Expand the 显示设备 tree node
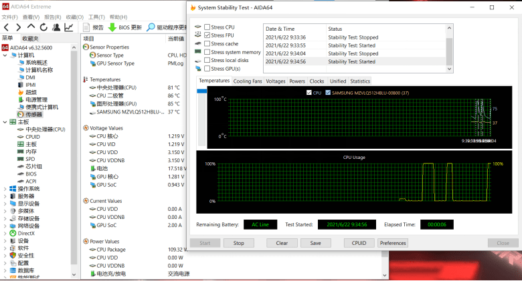Viewport: 522px width, 281px height. 5,204
